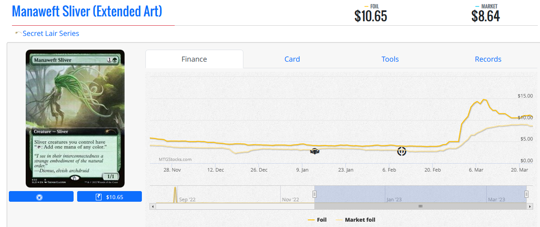The width and height of the screenshot is (540, 227).
Task: Toggle the Foil series in chart legend
Action: click(317, 219)
